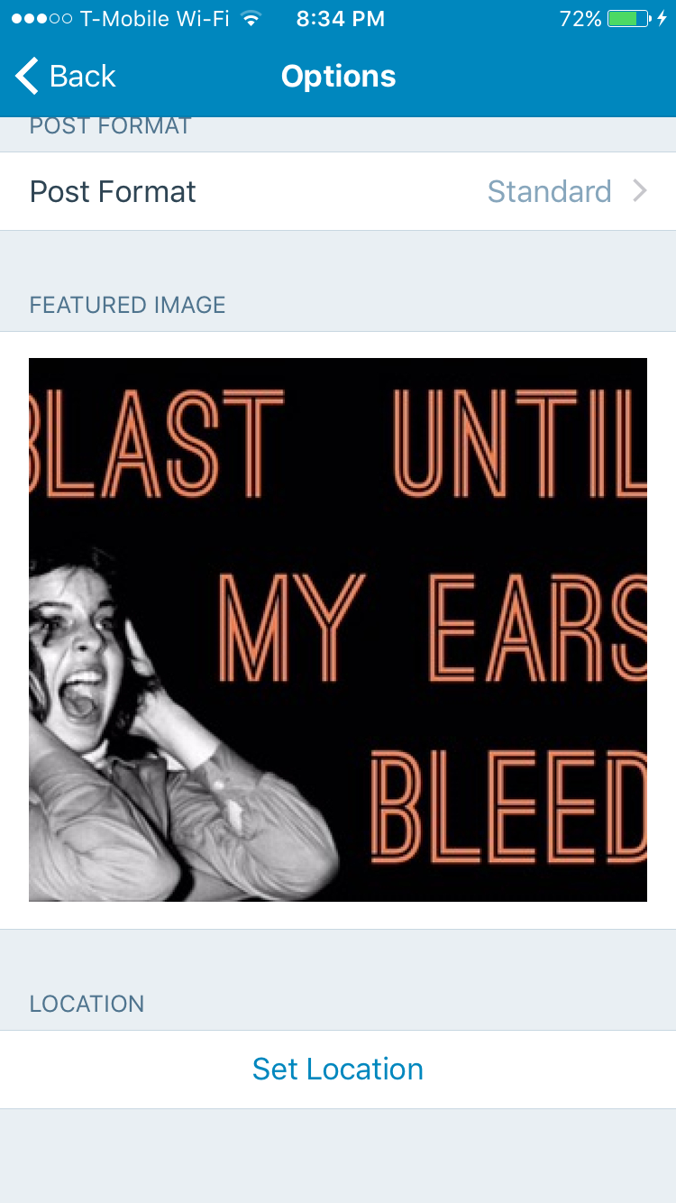Select the Standard post format value
The image size is (676, 1203).
[x=549, y=191]
